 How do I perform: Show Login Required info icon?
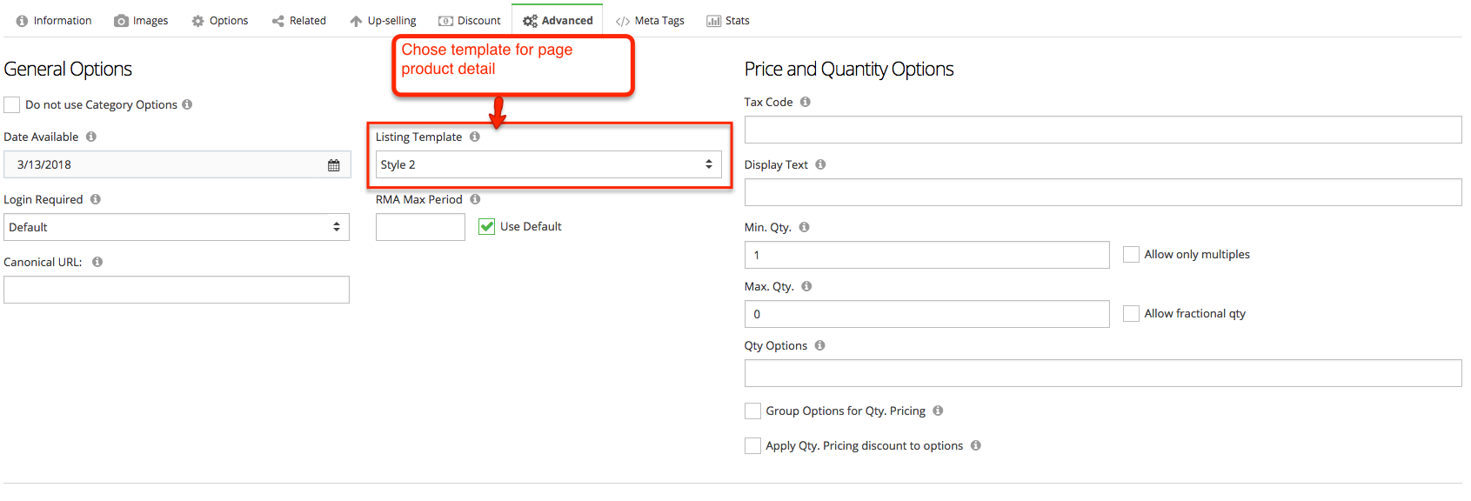click(x=96, y=199)
